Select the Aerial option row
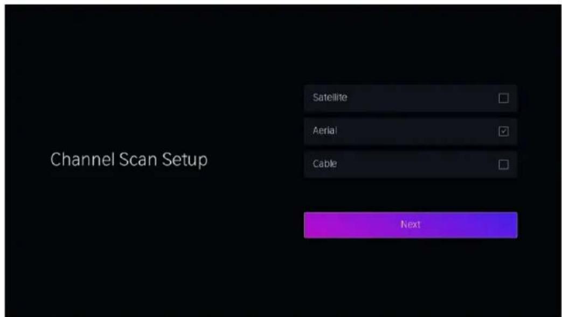Screen dimensions: 562x317 [x=411, y=131]
